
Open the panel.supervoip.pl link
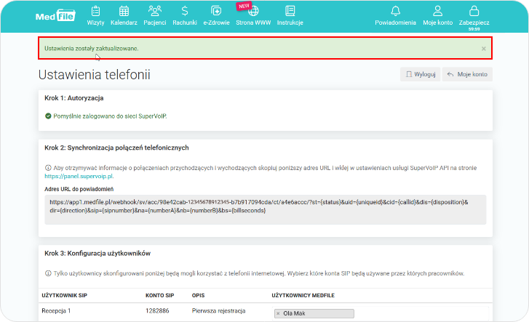(x=79, y=176)
